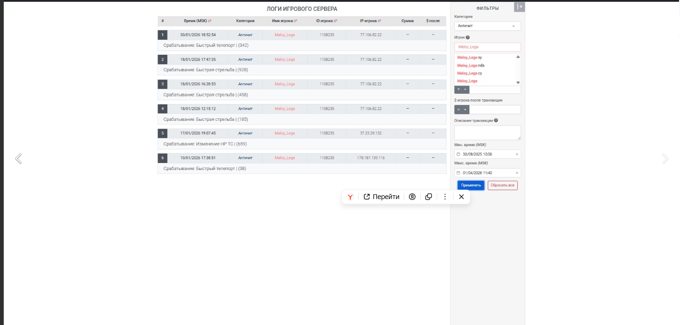Click calendar icon in Макс. время field
This screenshot has width=680, height=325.
point(458,173)
